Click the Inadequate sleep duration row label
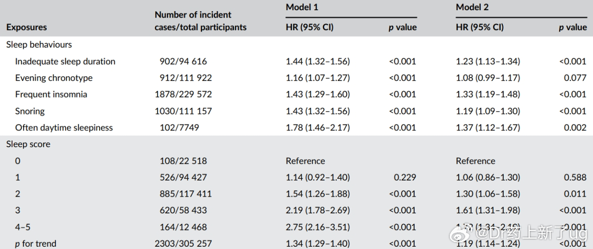The height and width of the screenshot is (249, 593). point(65,61)
